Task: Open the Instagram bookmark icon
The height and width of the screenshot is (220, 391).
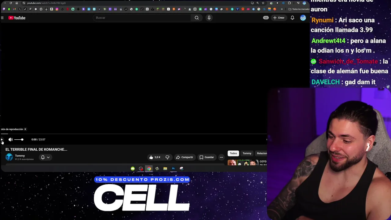Action: tap(57, 9)
